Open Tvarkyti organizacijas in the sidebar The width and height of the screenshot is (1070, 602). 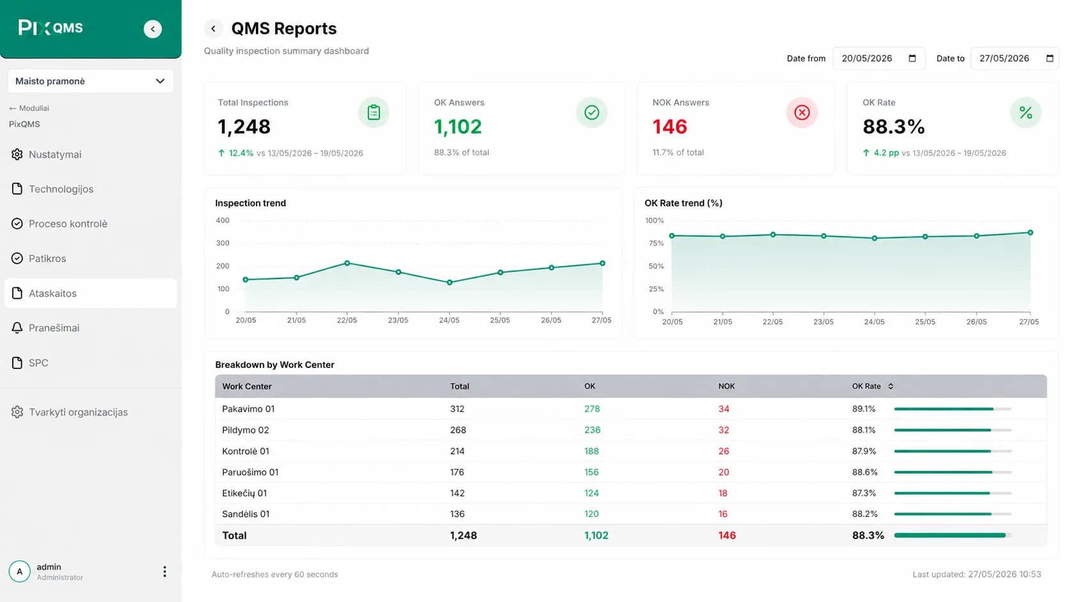click(91, 412)
